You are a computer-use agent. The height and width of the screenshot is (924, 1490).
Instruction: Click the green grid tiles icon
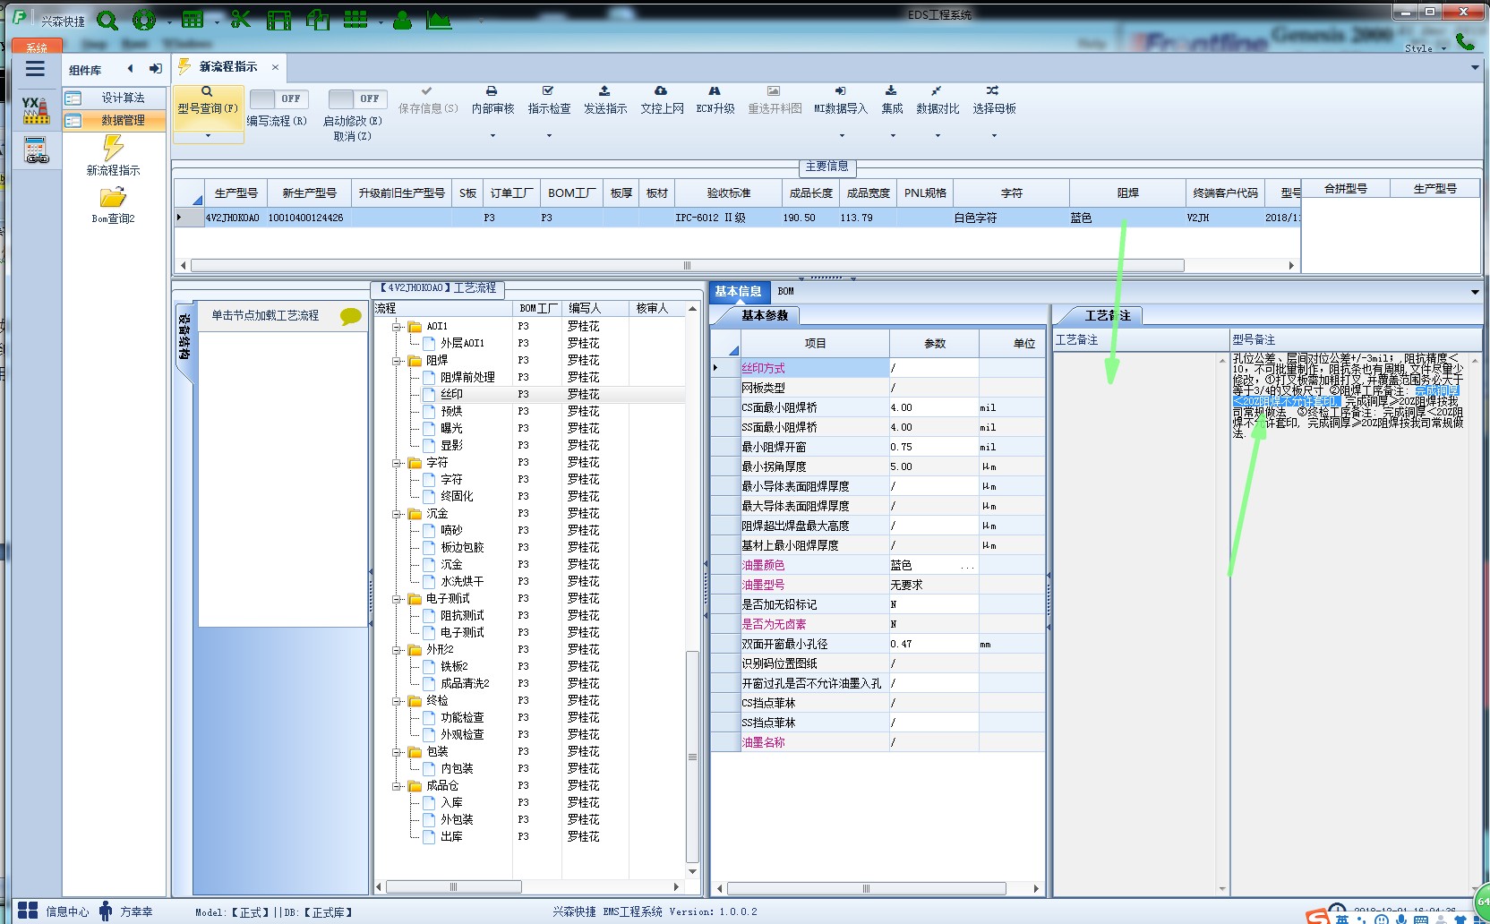[355, 19]
